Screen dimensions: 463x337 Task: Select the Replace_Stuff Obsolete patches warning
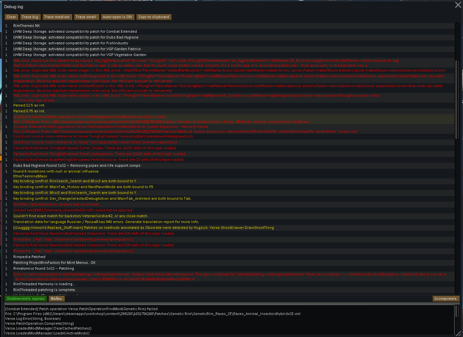point(229,228)
